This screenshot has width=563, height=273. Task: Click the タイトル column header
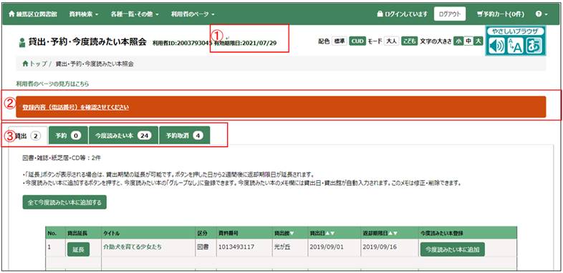point(111,234)
